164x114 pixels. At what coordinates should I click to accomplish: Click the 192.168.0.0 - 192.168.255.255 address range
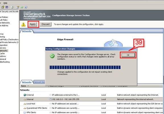(65, 99)
